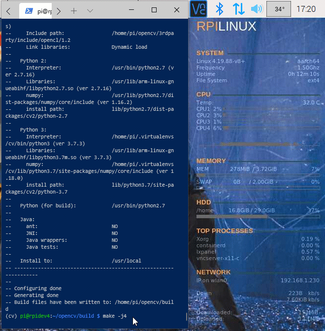
Task: Open a new terminal tab with plus
Action: 74,11
